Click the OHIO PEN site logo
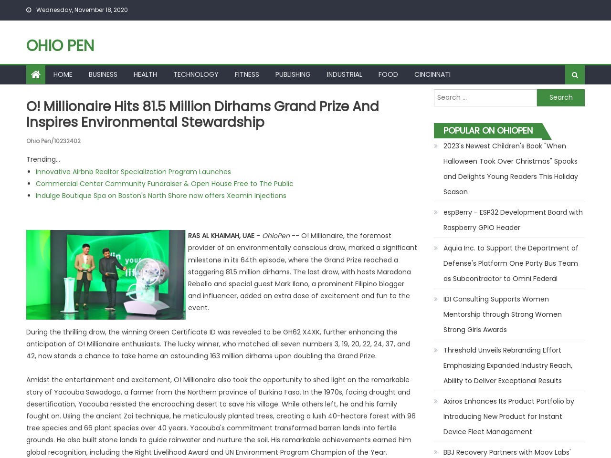 60,46
